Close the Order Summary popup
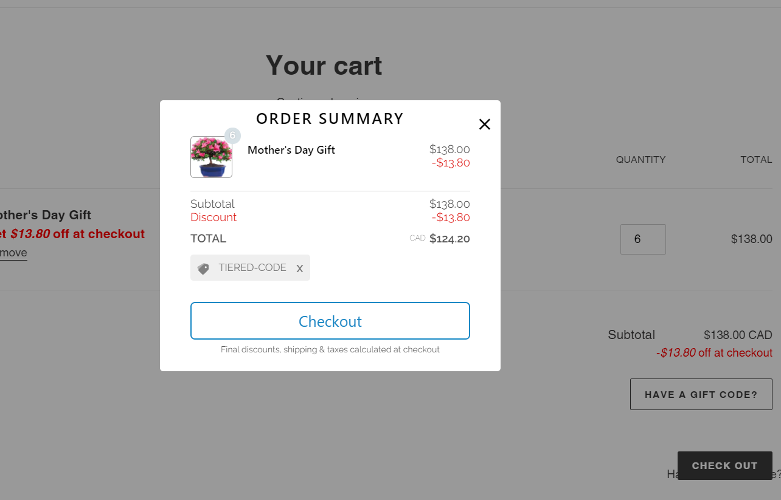 484,125
